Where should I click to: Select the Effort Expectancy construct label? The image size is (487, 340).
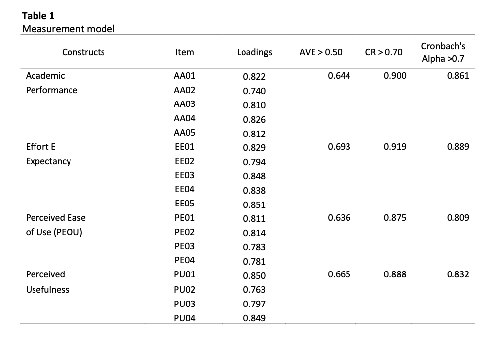pyautogui.click(x=48, y=154)
